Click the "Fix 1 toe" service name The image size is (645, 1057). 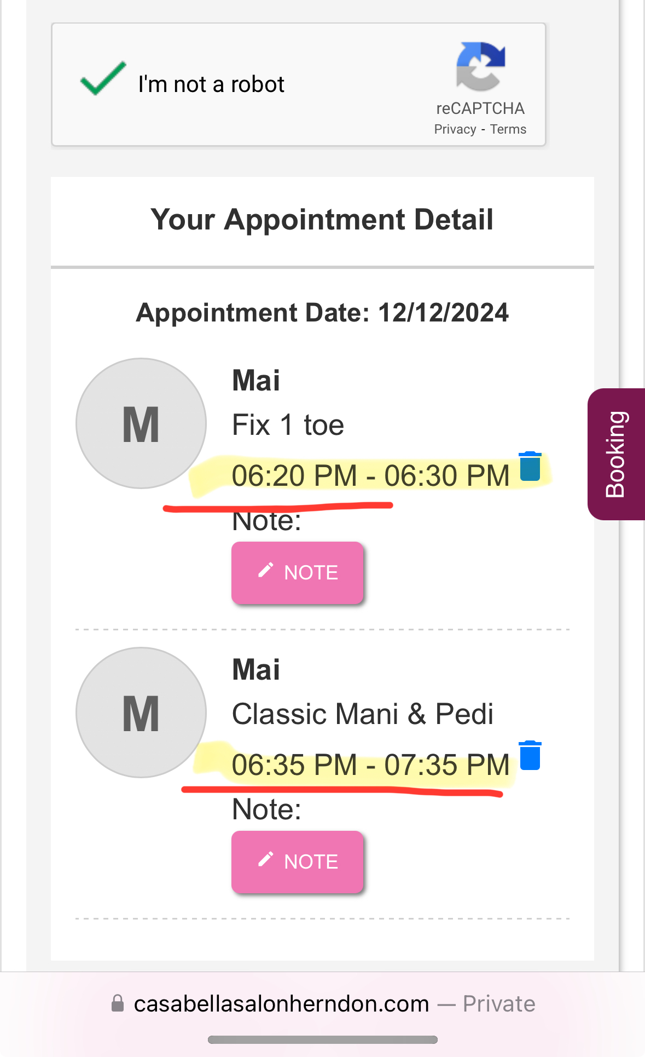point(288,425)
